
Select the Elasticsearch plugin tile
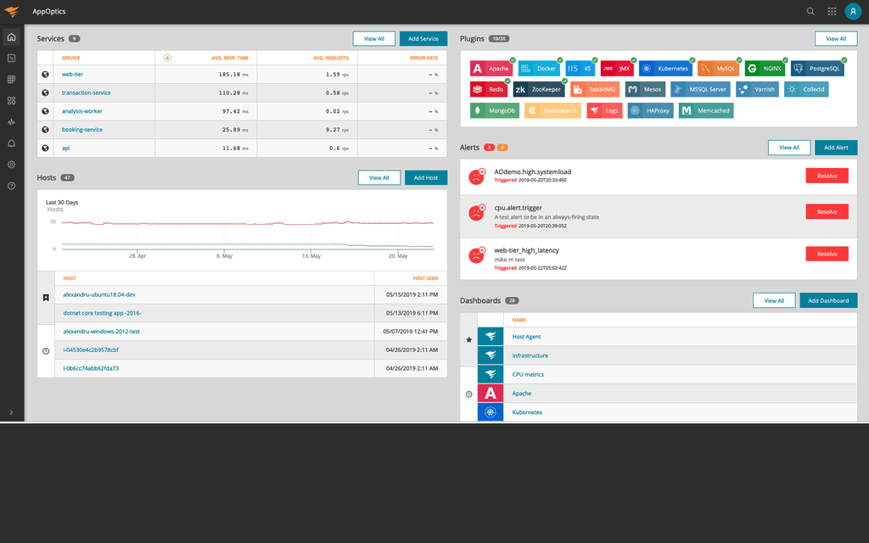pos(552,110)
